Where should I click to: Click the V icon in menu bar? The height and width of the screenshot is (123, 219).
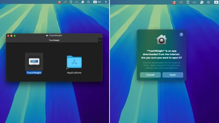(x=106, y=2)
